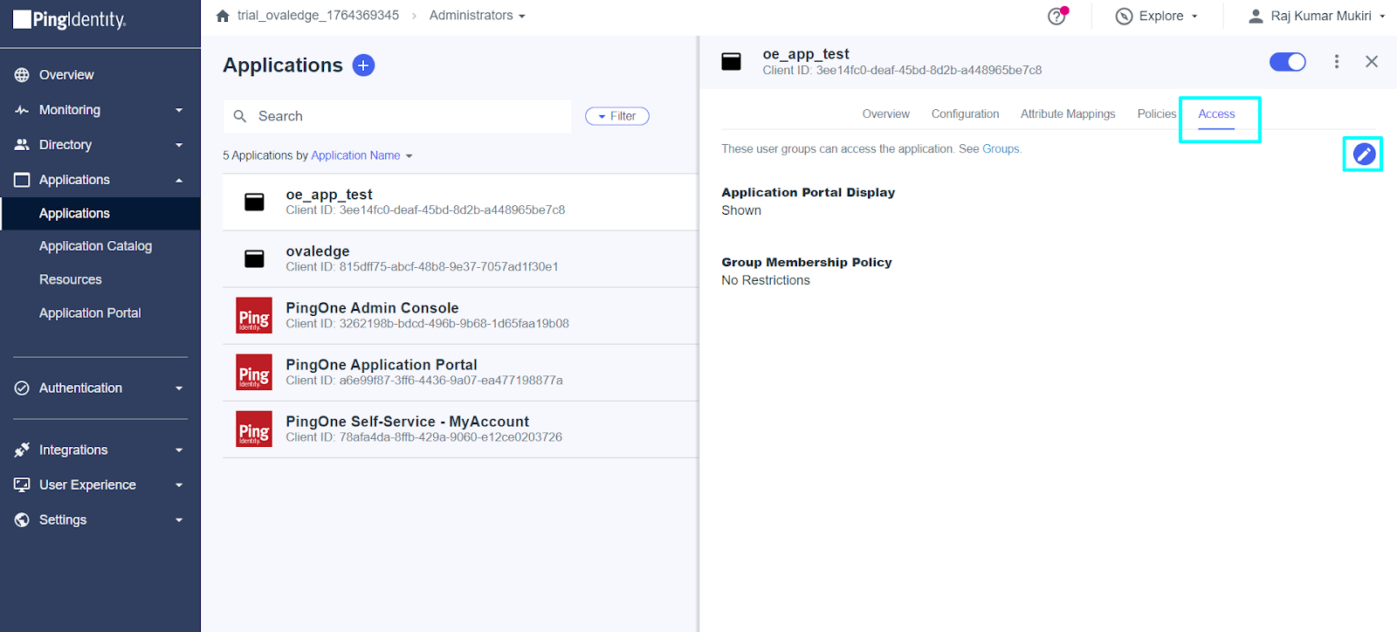Image resolution: width=1397 pixels, height=632 pixels.
Task: Click the oe_app_test name in applications list
Action: click(329, 195)
